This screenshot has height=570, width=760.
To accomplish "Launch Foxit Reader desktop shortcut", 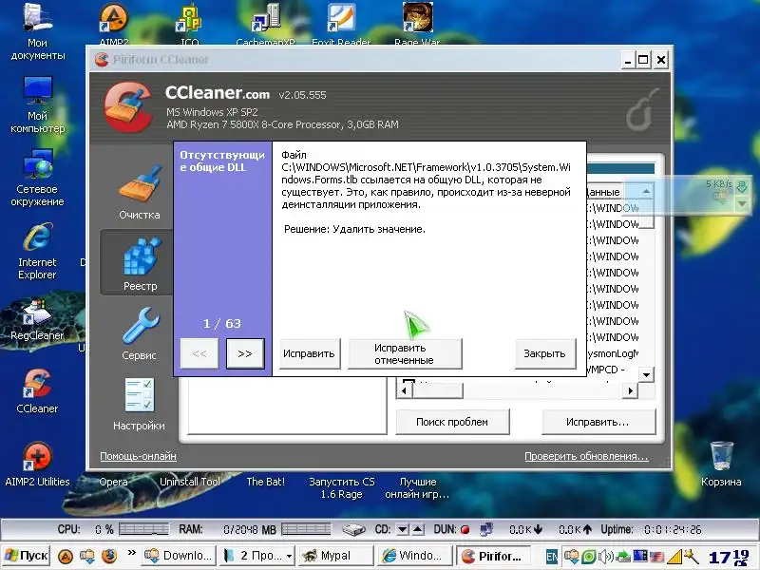I will (341, 23).
